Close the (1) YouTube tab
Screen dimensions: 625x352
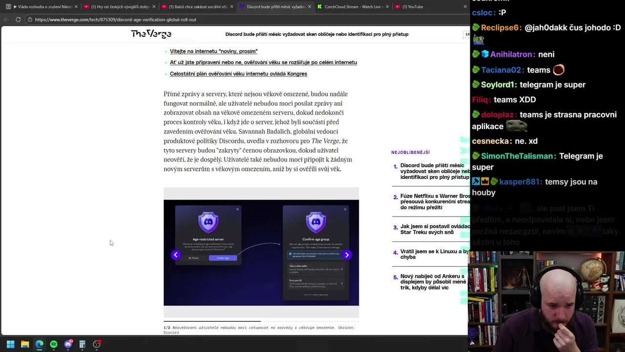465,7
